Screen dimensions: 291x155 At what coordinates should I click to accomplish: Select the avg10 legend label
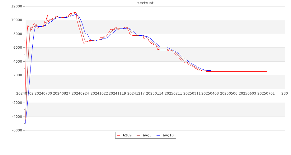coord(168,135)
